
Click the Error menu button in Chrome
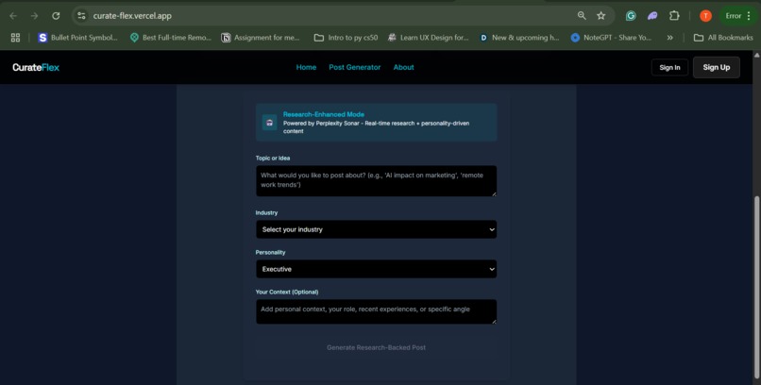pyautogui.click(x=737, y=16)
